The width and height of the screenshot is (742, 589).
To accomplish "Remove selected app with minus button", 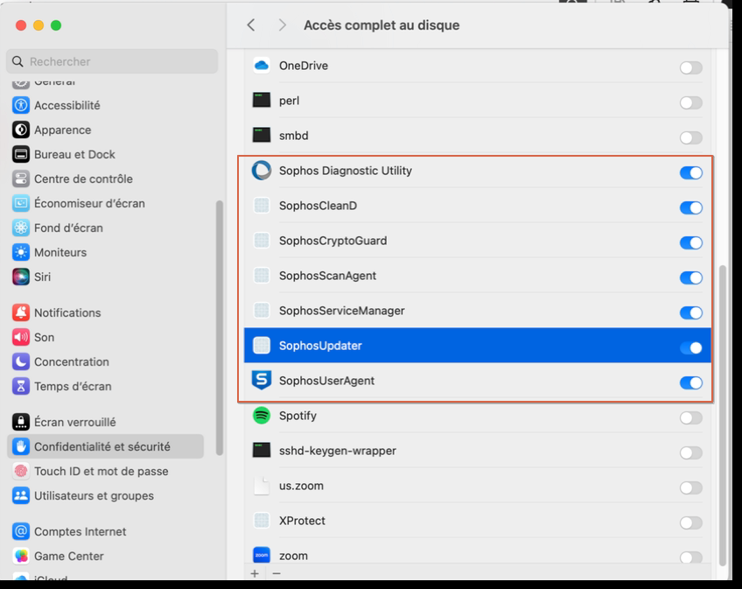I will (276, 574).
